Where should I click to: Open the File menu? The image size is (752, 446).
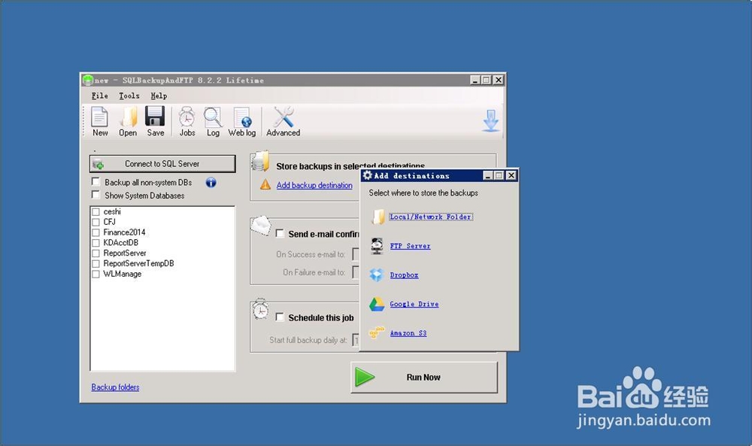(x=100, y=96)
